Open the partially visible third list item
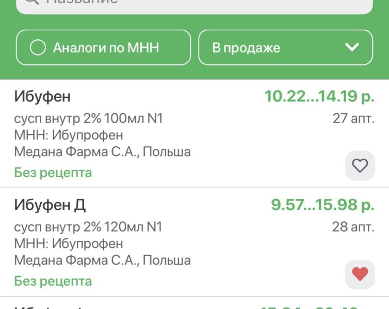 pyautogui.click(x=194, y=304)
